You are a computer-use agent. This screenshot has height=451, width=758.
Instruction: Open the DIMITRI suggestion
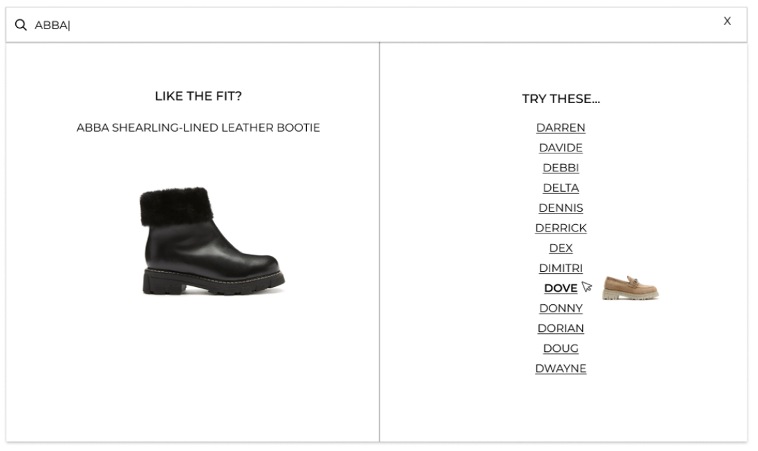[x=561, y=268]
